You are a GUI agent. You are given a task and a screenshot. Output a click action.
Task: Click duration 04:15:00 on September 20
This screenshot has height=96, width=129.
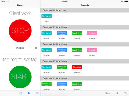click(x=62, y=90)
